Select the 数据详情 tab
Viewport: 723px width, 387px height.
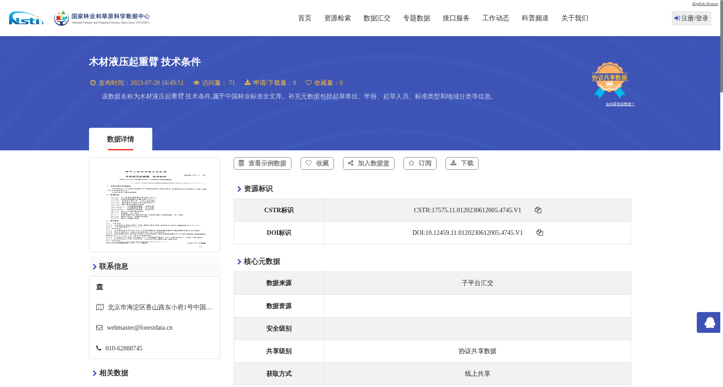[x=121, y=139]
